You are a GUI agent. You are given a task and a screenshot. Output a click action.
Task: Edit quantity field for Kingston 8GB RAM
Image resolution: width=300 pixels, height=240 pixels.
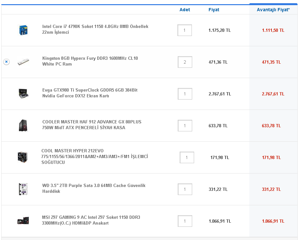[x=185, y=62]
